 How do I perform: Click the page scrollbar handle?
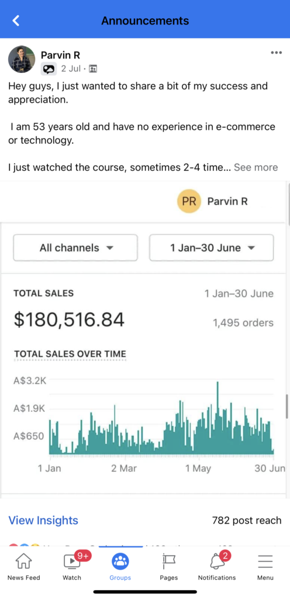(x=287, y=407)
